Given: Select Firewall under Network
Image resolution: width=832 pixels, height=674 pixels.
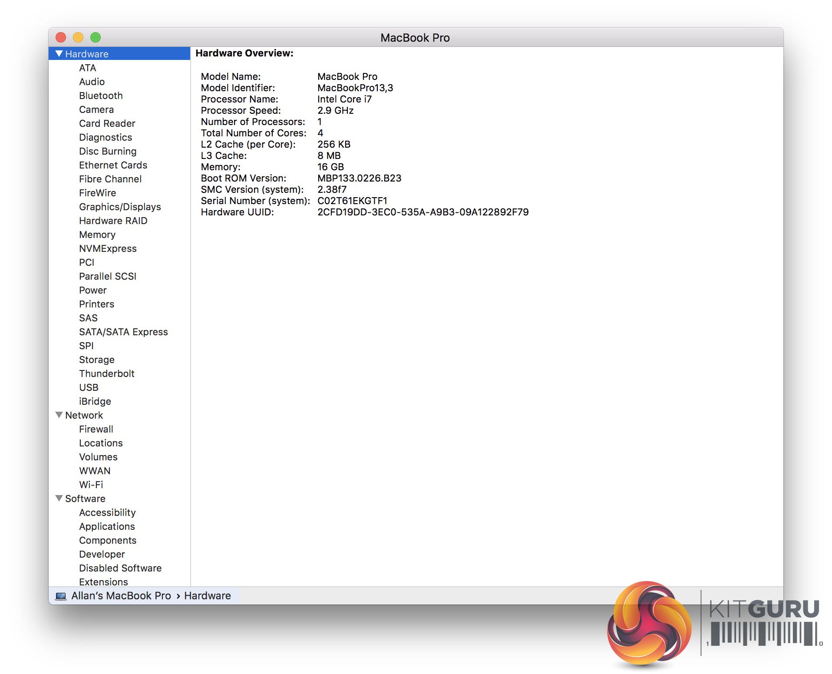Looking at the screenshot, I should [96, 429].
